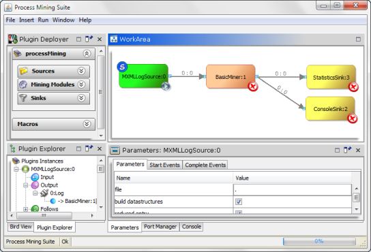Switch to the Bird View tab
The height and width of the screenshot is (252, 371).
pos(20,227)
